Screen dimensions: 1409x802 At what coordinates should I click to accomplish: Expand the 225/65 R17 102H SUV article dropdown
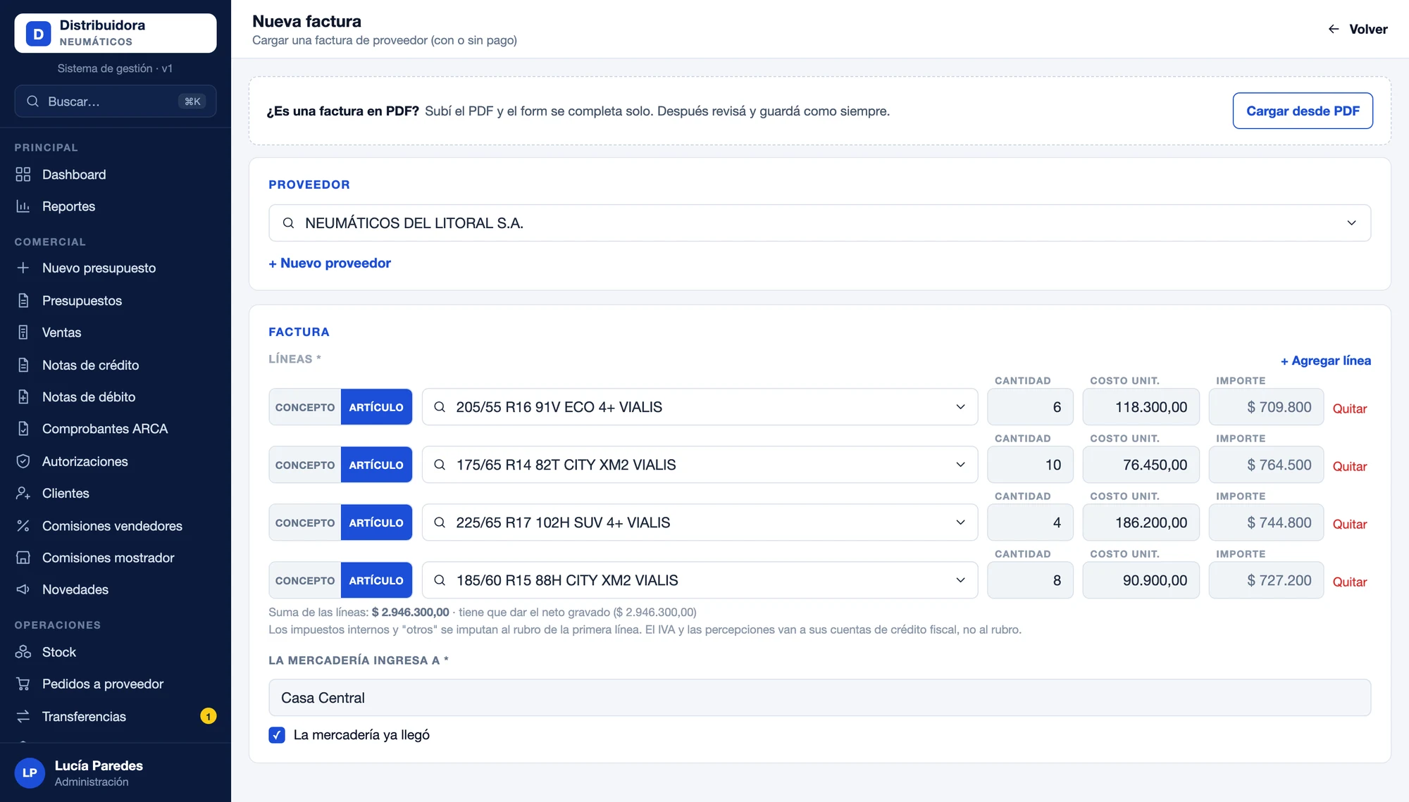[x=700, y=522]
